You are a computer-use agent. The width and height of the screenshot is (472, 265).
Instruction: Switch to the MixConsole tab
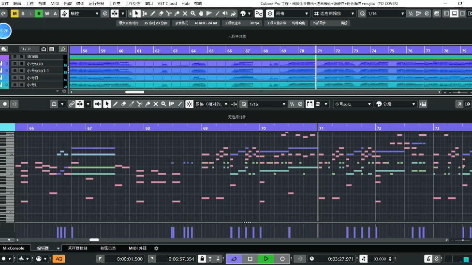coord(13,248)
